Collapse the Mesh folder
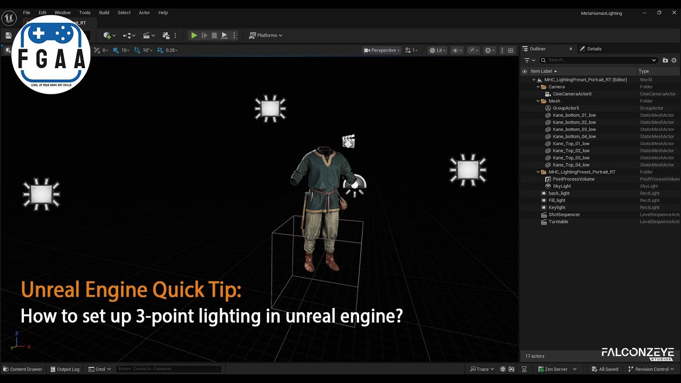 pos(538,101)
